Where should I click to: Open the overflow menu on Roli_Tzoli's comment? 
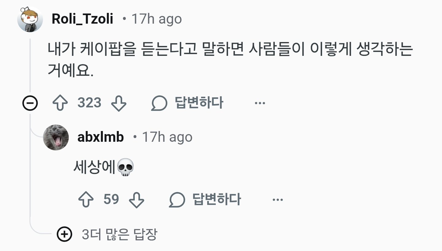(260, 103)
